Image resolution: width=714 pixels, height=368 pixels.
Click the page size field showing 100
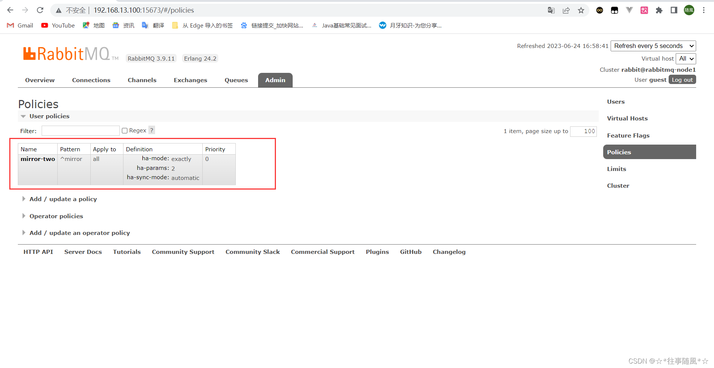583,131
